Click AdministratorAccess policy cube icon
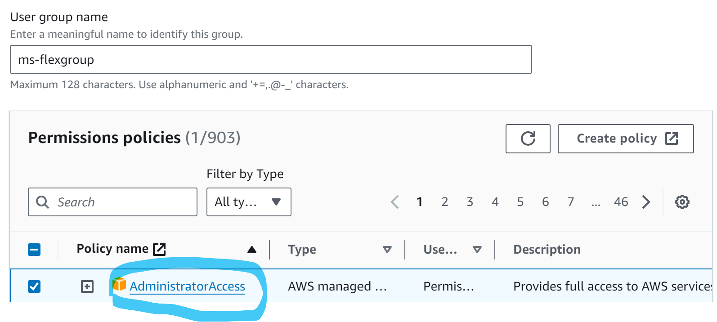 click(119, 284)
